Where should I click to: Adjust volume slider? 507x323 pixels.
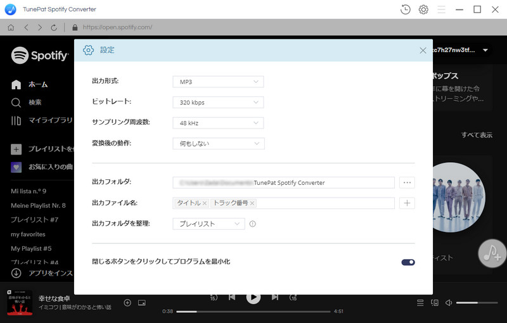tap(477, 303)
